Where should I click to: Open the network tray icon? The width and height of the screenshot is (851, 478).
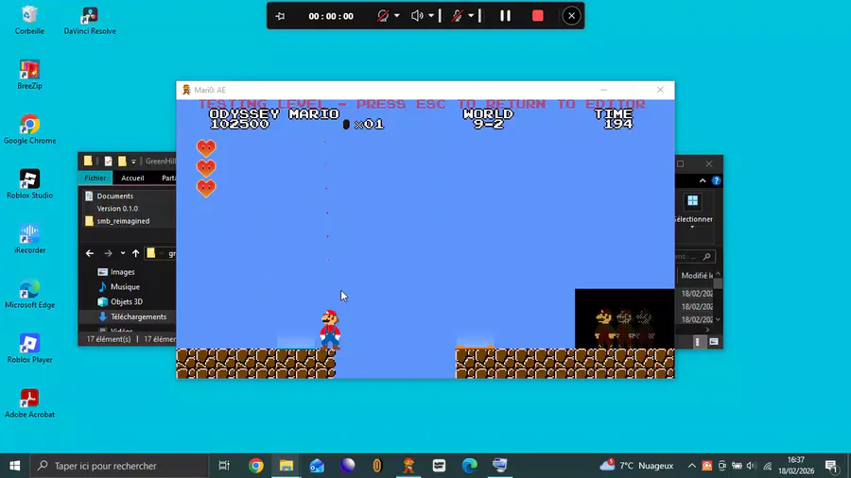coord(768,466)
